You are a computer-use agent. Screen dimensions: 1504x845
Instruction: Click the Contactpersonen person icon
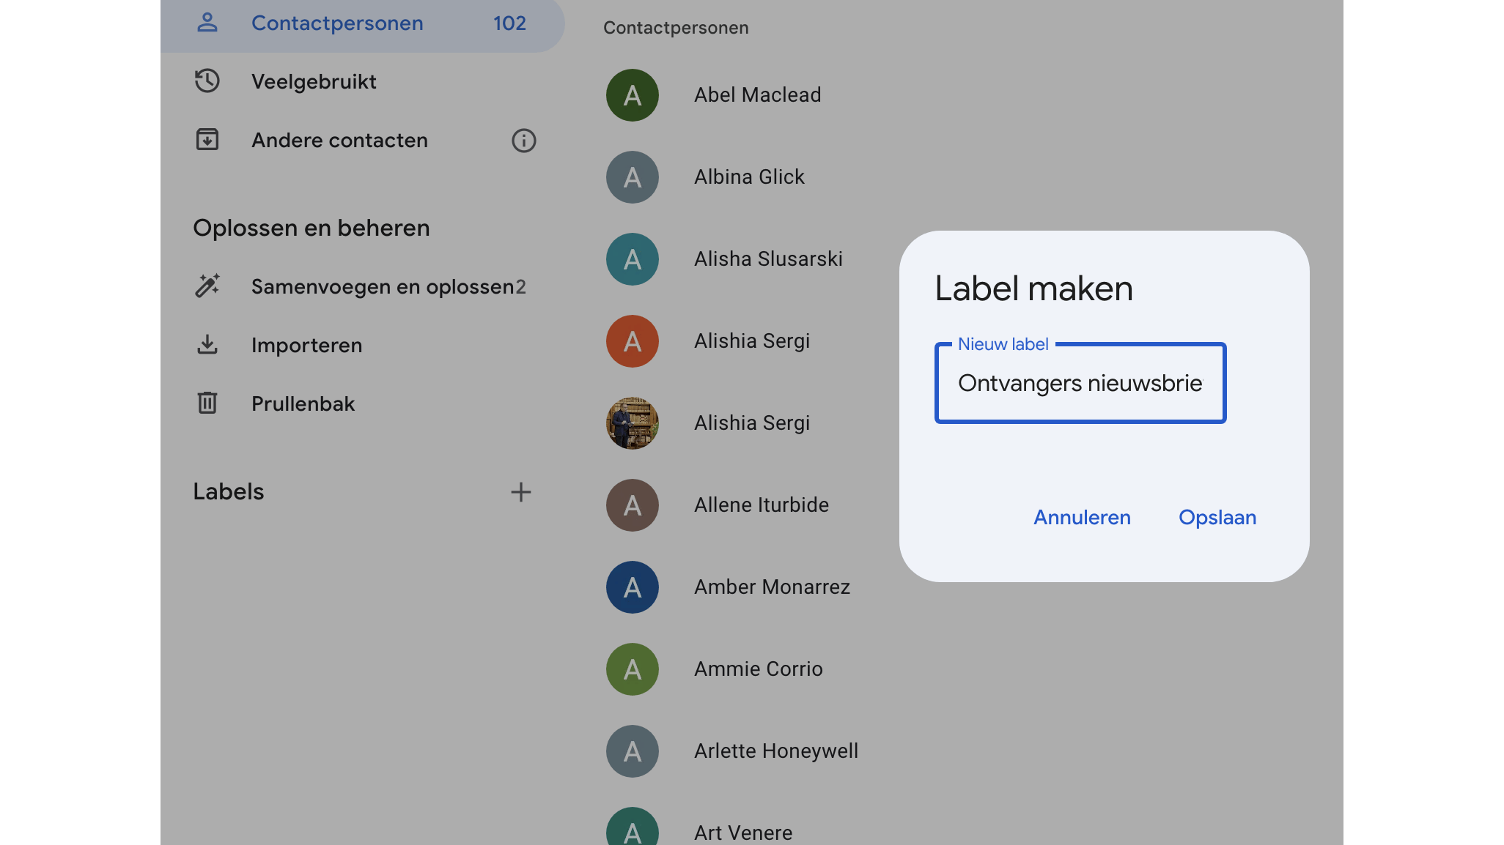tap(207, 23)
